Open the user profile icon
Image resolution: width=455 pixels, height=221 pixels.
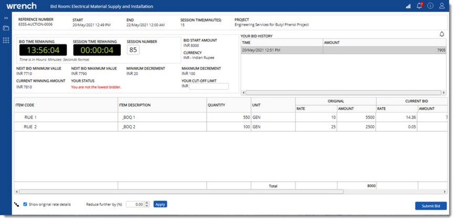pyautogui.click(x=442, y=6)
